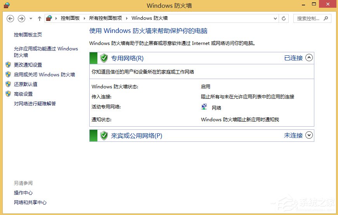Click shield icon beside 更改通知设置
338x215 pixels.
[x=8, y=65]
